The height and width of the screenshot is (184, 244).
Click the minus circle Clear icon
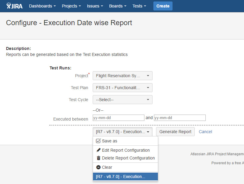(98, 167)
